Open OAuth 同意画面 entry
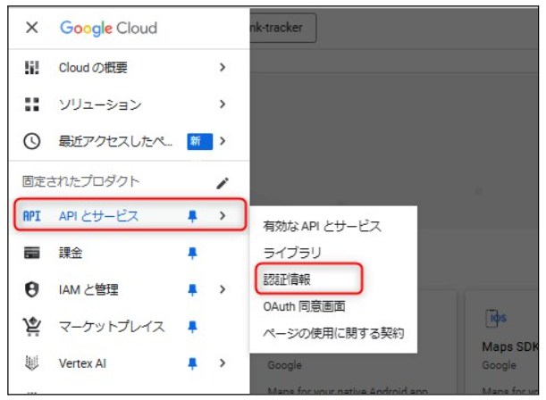The height and width of the screenshot is (400, 546). pyautogui.click(x=305, y=306)
